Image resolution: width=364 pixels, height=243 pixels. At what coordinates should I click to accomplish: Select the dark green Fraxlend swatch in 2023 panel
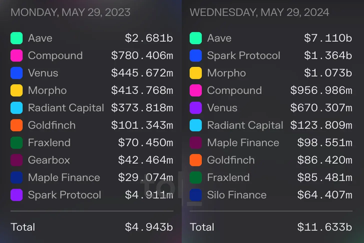point(16,143)
